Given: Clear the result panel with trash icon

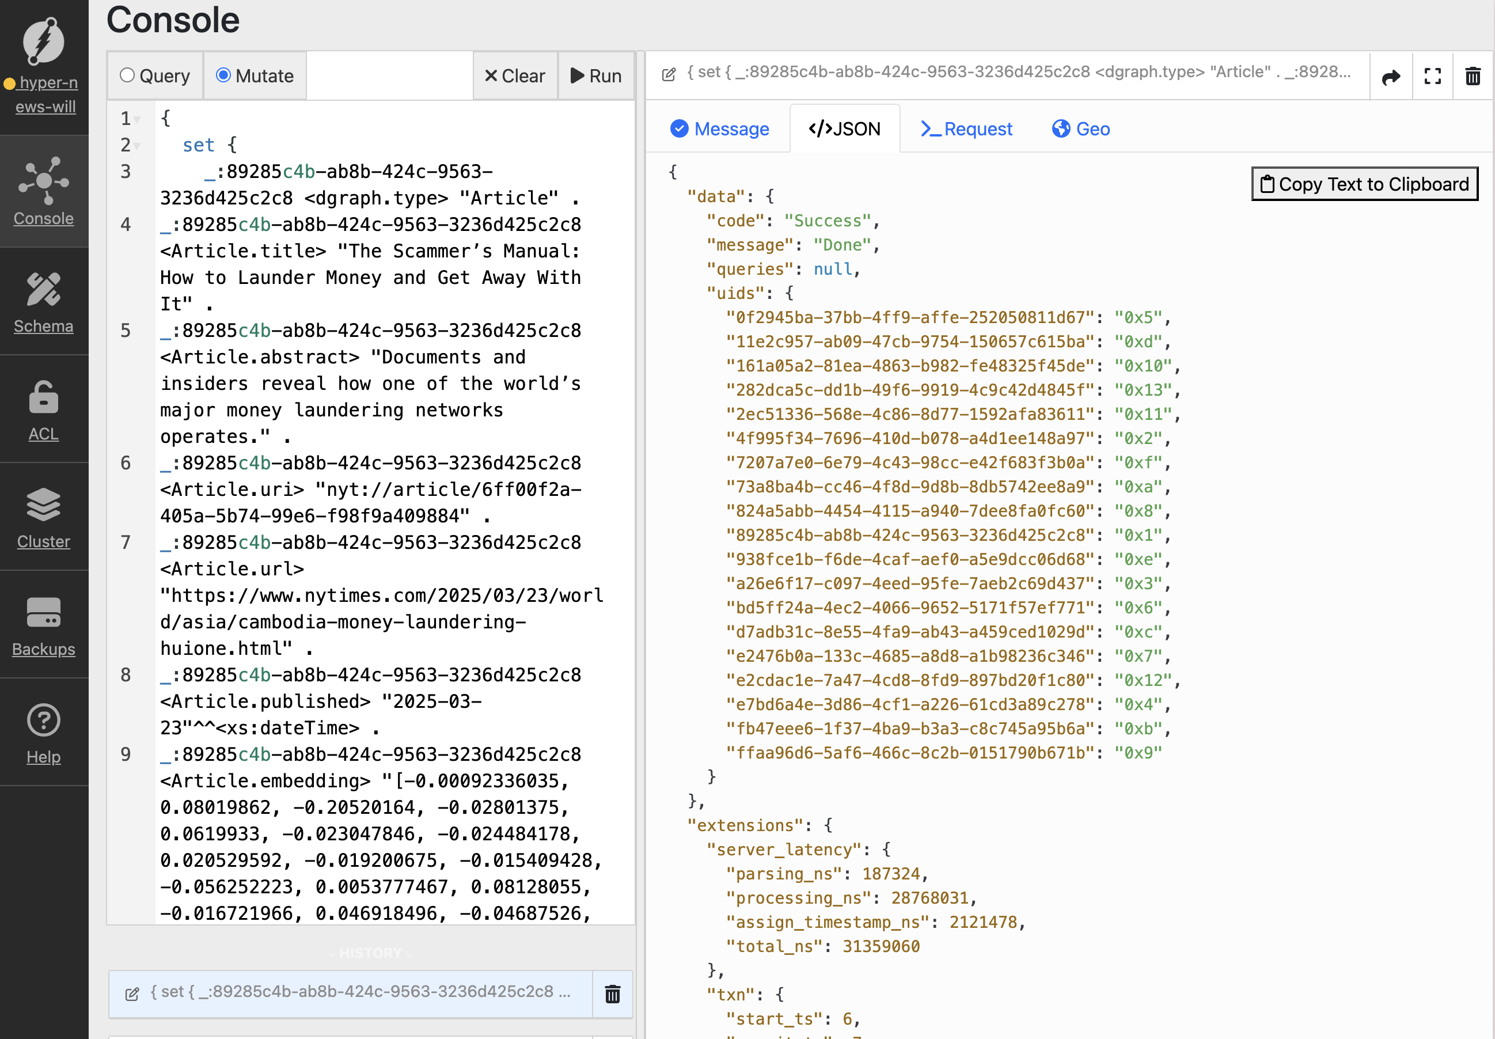Looking at the screenshot, I should pyautogui.click(x=1473, y=76).
